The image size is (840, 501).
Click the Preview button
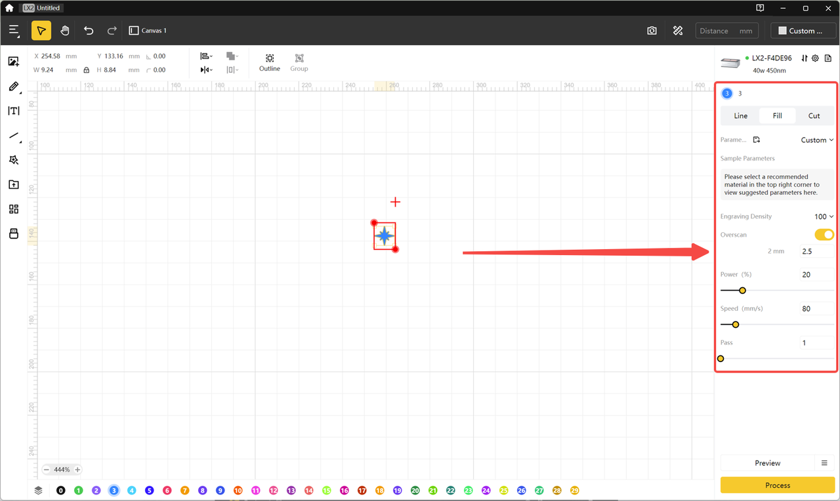[x=767, y=463]
